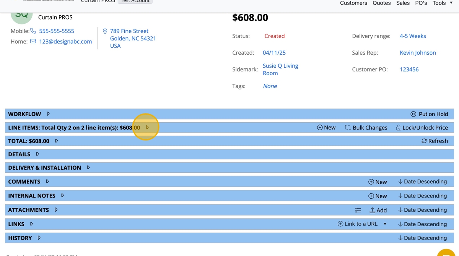Viewport: 459px width, 256px height.
Task: Open the PO's menu
Action: pos(421,3)
